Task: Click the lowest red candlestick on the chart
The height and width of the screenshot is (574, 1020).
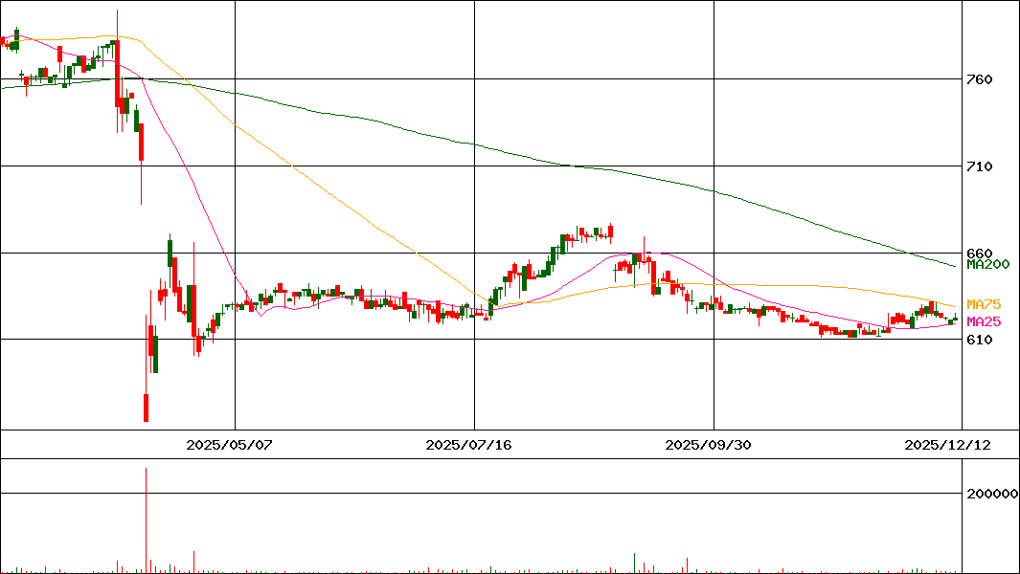Action: [147, 407]
